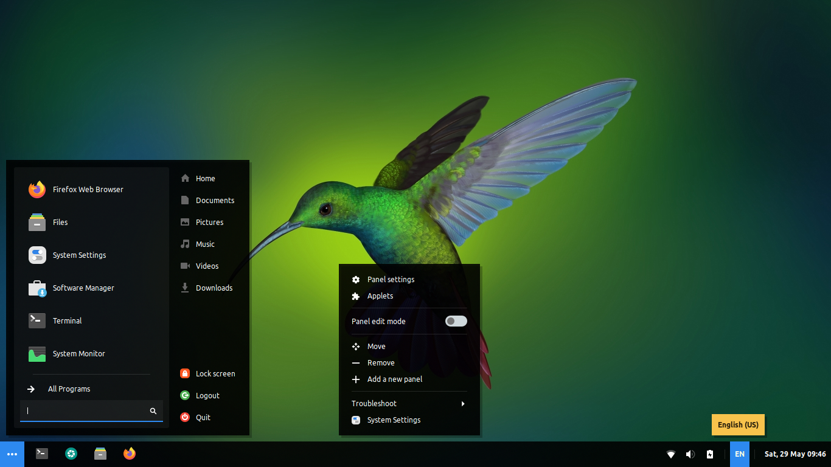Screen dimensions: 831x467
Task: Select Move in the panel context menu
Action: tap(409, 347)
